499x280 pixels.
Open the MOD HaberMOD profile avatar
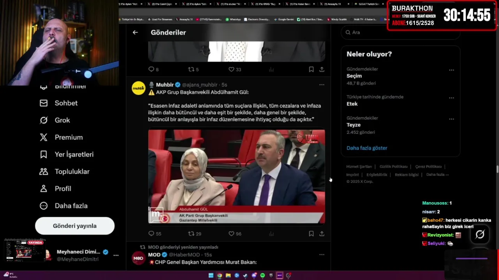point(138,258)
